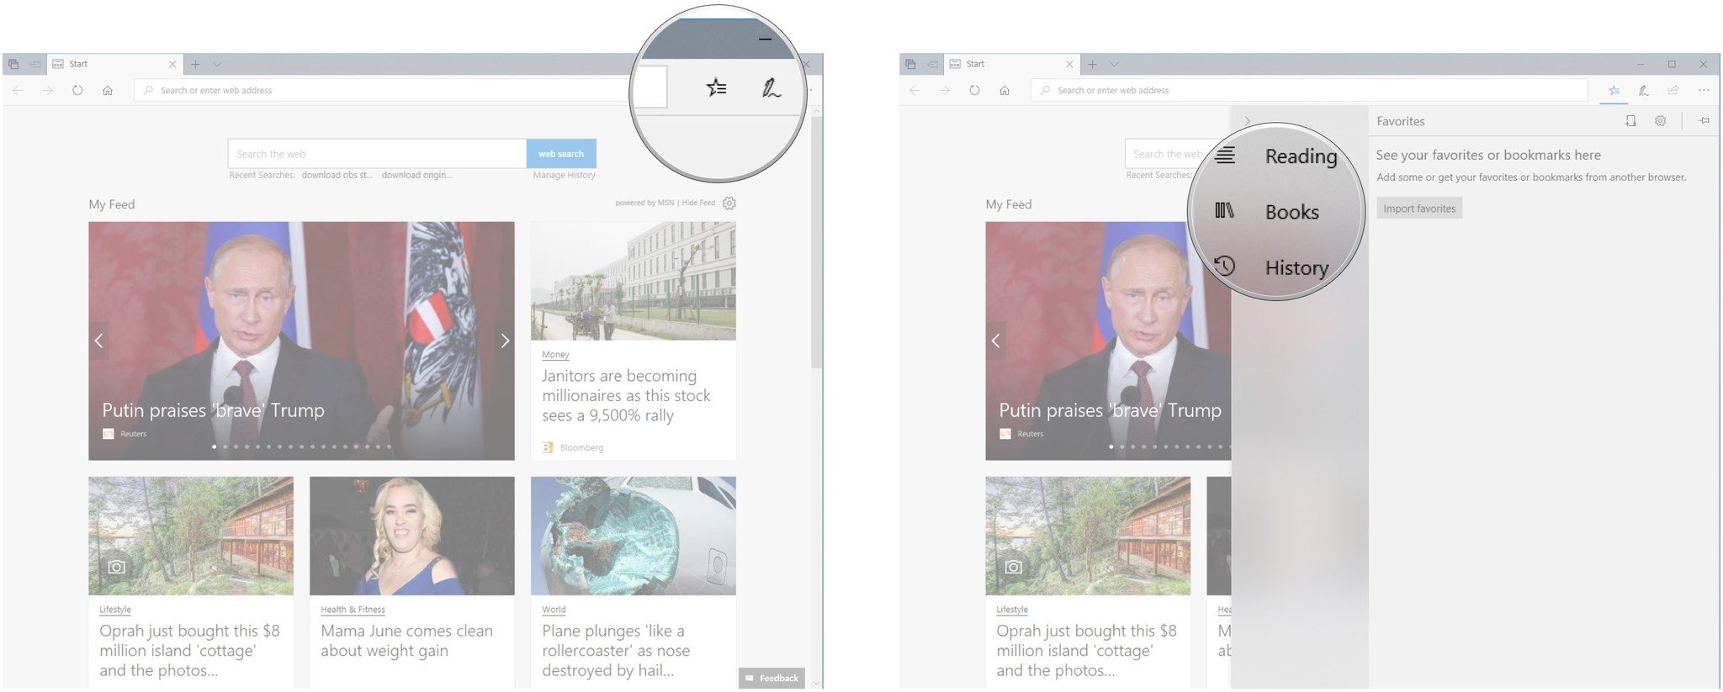This screenshot has height=692, width=1723.
Task: Open tabs you've set aside, right window
Action: tap(910, 64)
